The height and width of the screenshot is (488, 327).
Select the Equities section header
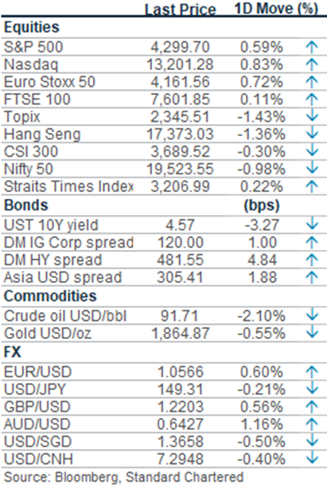coord(31,27)
